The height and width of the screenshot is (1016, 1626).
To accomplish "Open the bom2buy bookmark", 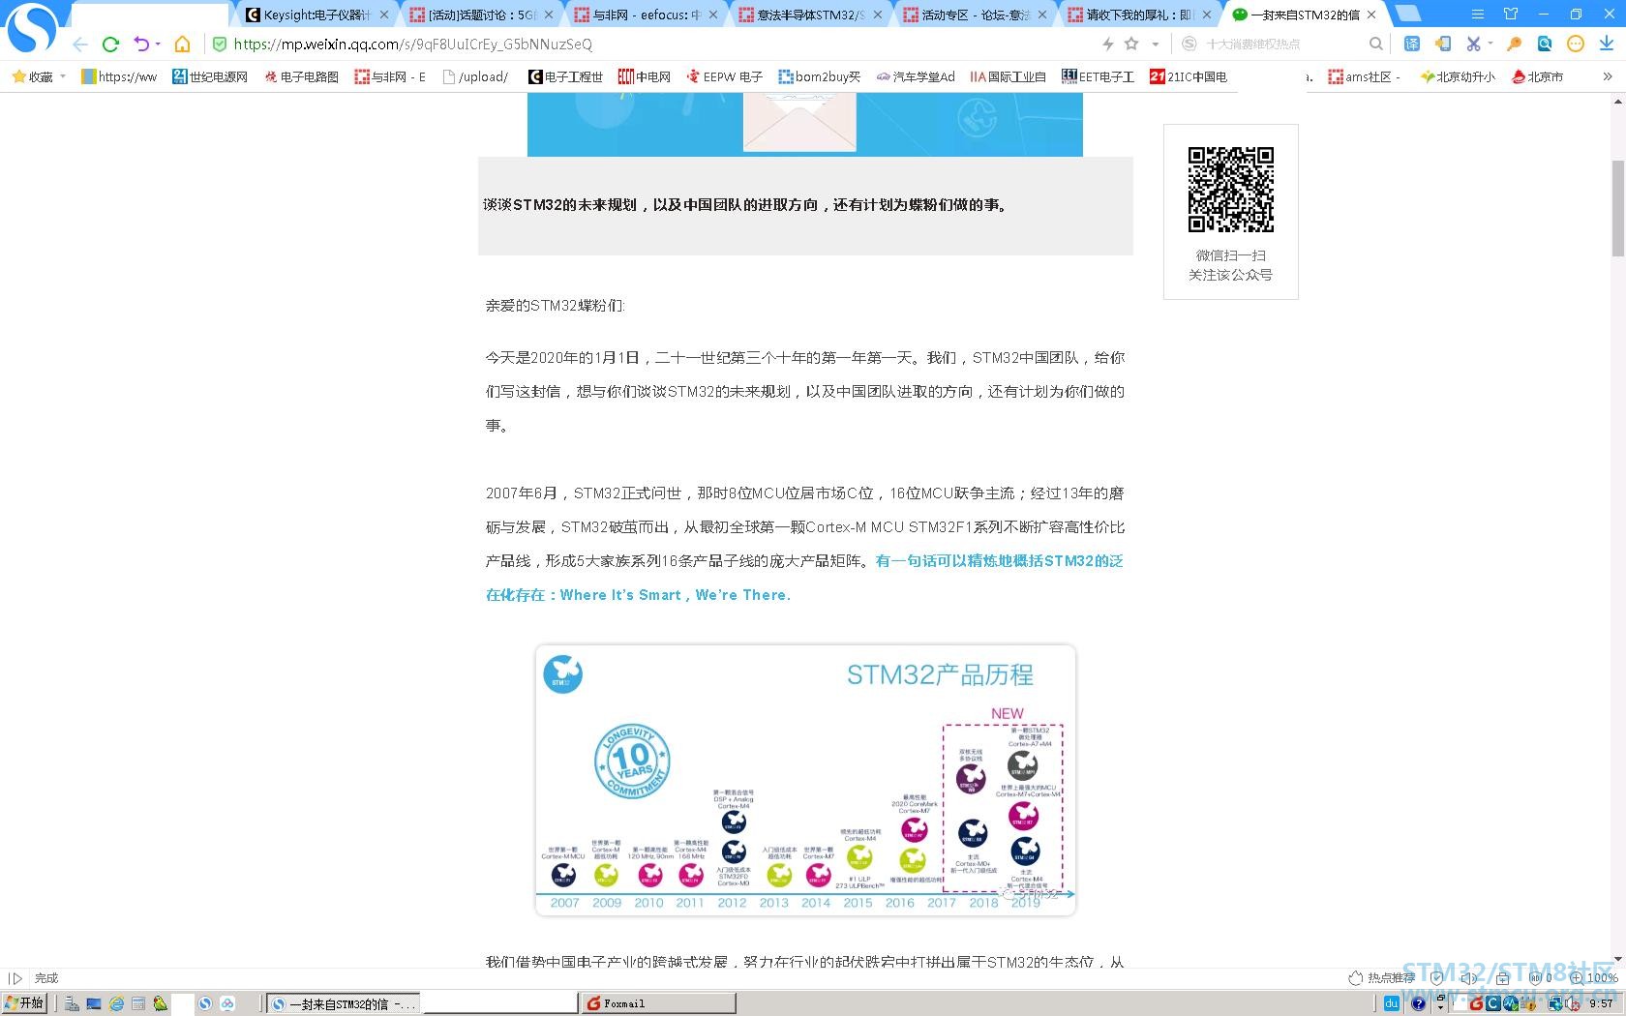I will pos(820,76).
